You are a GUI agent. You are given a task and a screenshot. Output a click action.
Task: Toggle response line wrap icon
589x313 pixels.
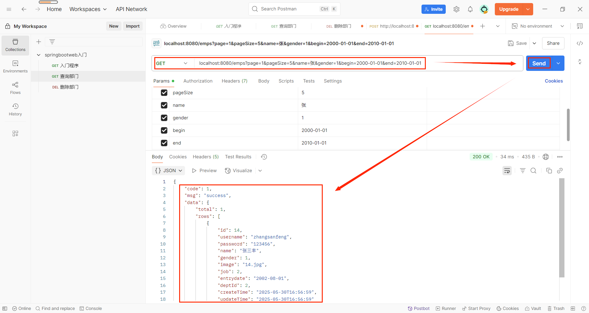507,171
